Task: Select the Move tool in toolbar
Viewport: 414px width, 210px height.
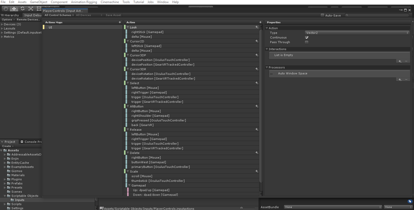Action: click(14, 9)
